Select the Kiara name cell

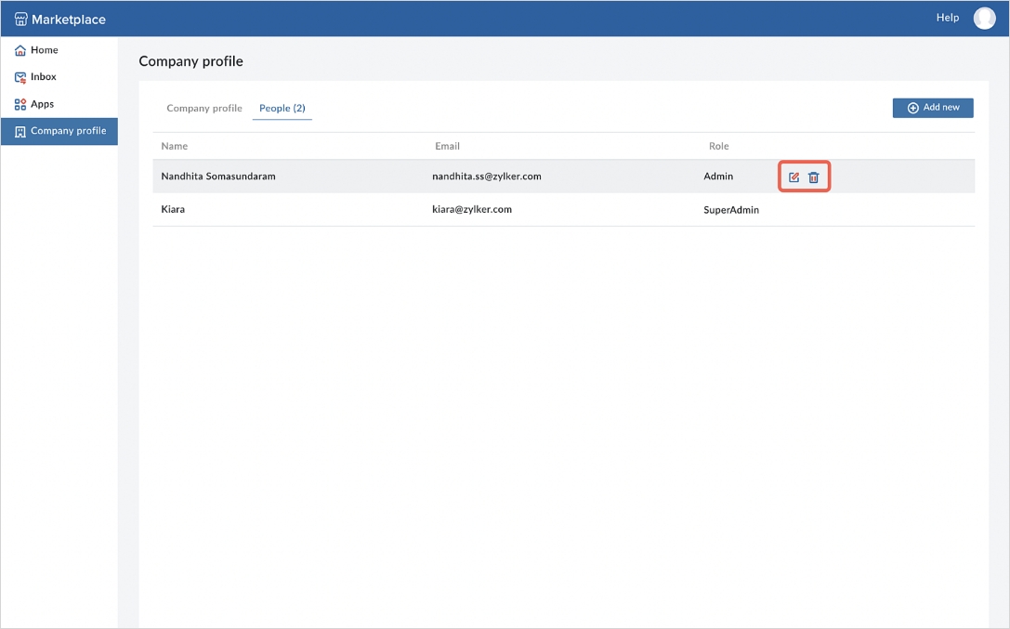[x=173, y=209]
